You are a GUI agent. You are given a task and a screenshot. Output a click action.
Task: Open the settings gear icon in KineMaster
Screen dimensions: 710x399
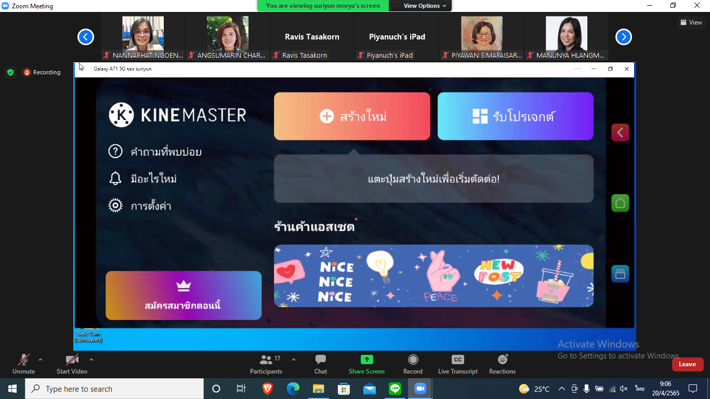click(x=115, y=205)
